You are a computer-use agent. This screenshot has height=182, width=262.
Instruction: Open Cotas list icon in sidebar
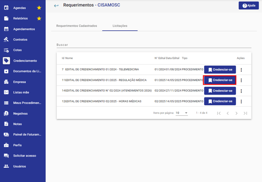tap(6, 50)
